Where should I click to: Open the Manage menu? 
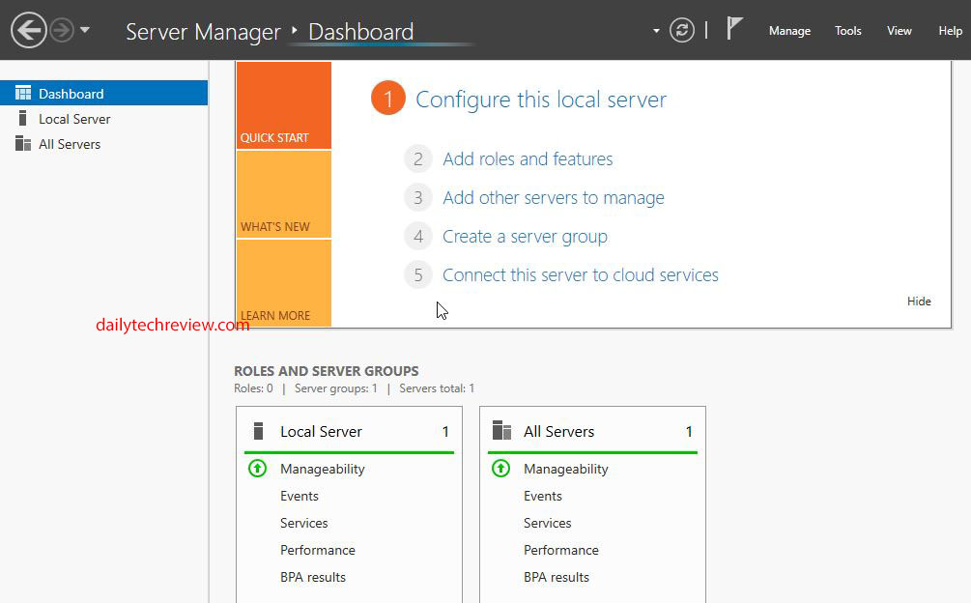pos(789,31)
